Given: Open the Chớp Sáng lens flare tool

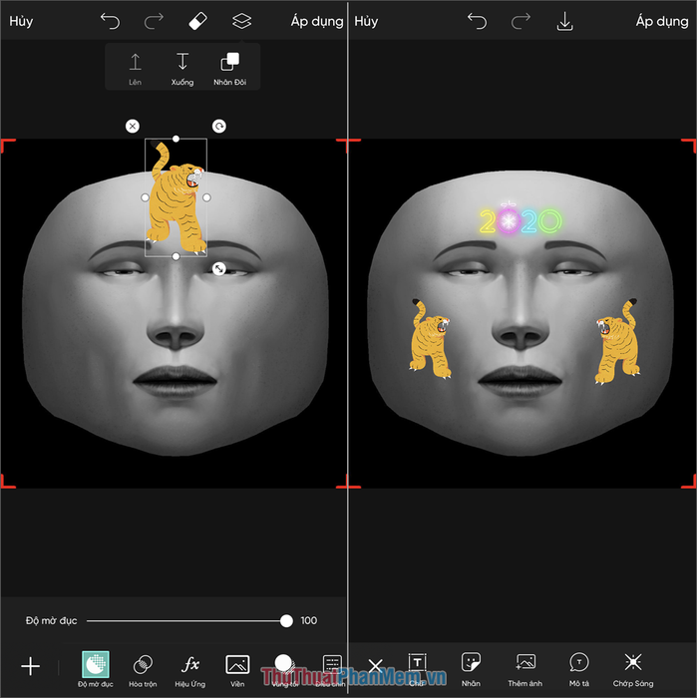Looking at the screenshot, I should pos(633,669).
